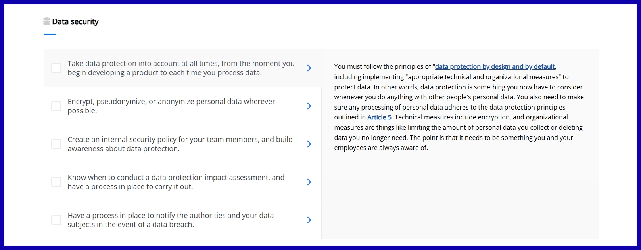Select 'Know when to conduct' assessment item text
The width and height of the screenshot is (641, 250).
[x=176, y=182]
